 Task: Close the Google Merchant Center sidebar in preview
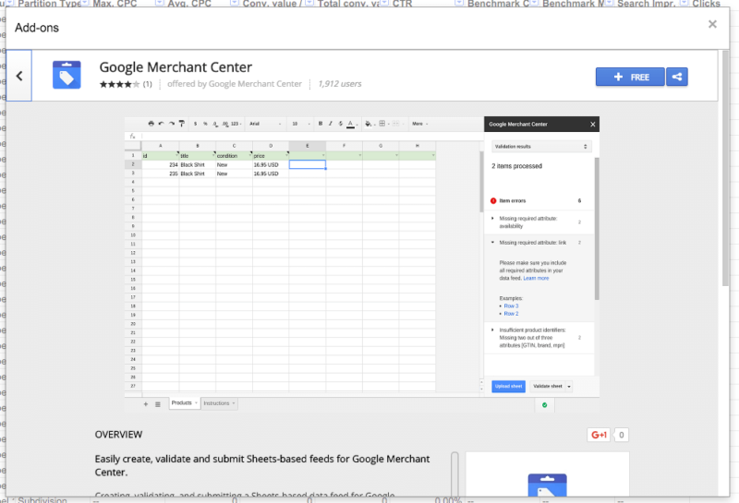click(593, 125)
